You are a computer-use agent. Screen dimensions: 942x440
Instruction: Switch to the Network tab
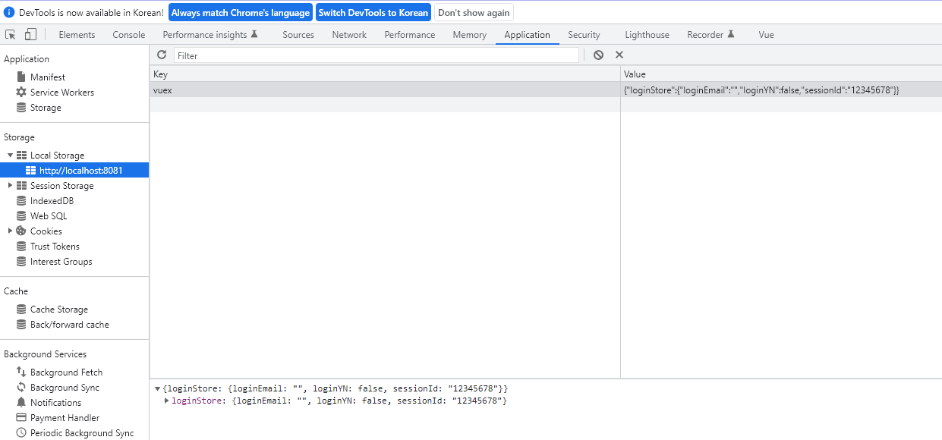coord(348,34)
